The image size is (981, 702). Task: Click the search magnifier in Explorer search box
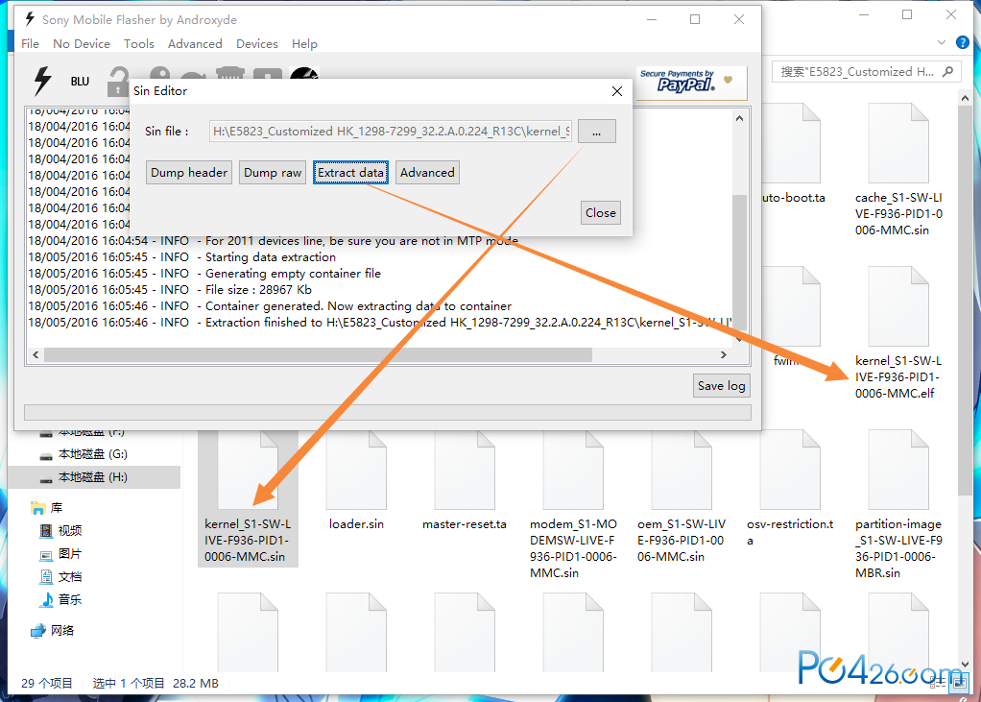coord(947,72)
